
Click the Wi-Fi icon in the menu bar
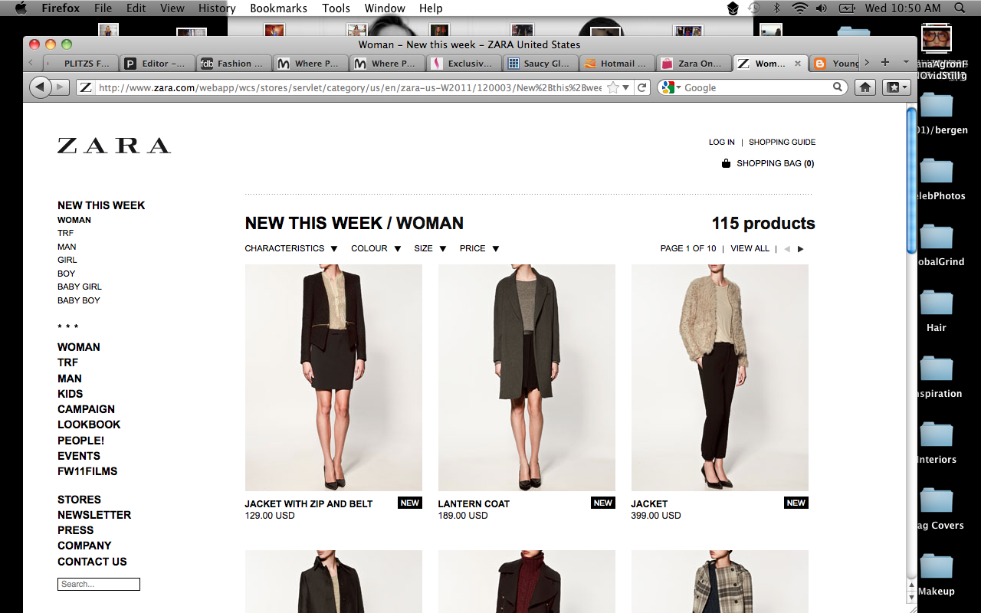click(799, 8)
